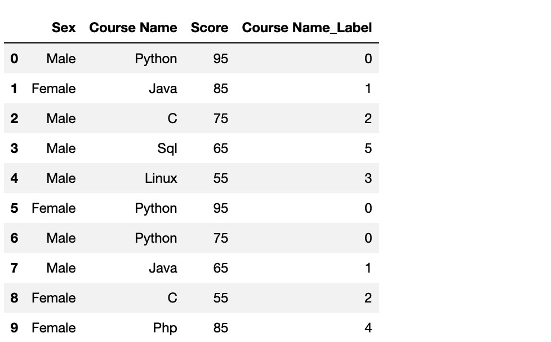Select the Course Name column header
Viewport: 551px width, 342px height.
click(133, 28)
